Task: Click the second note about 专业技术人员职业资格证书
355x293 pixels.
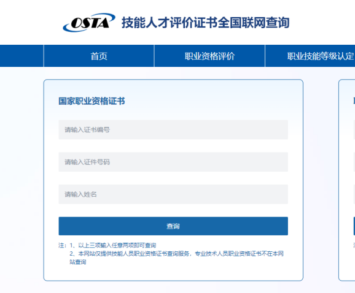Action: [x=177, y=258]
